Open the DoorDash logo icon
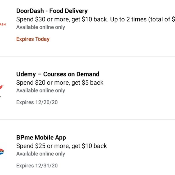 click(3, 24)
